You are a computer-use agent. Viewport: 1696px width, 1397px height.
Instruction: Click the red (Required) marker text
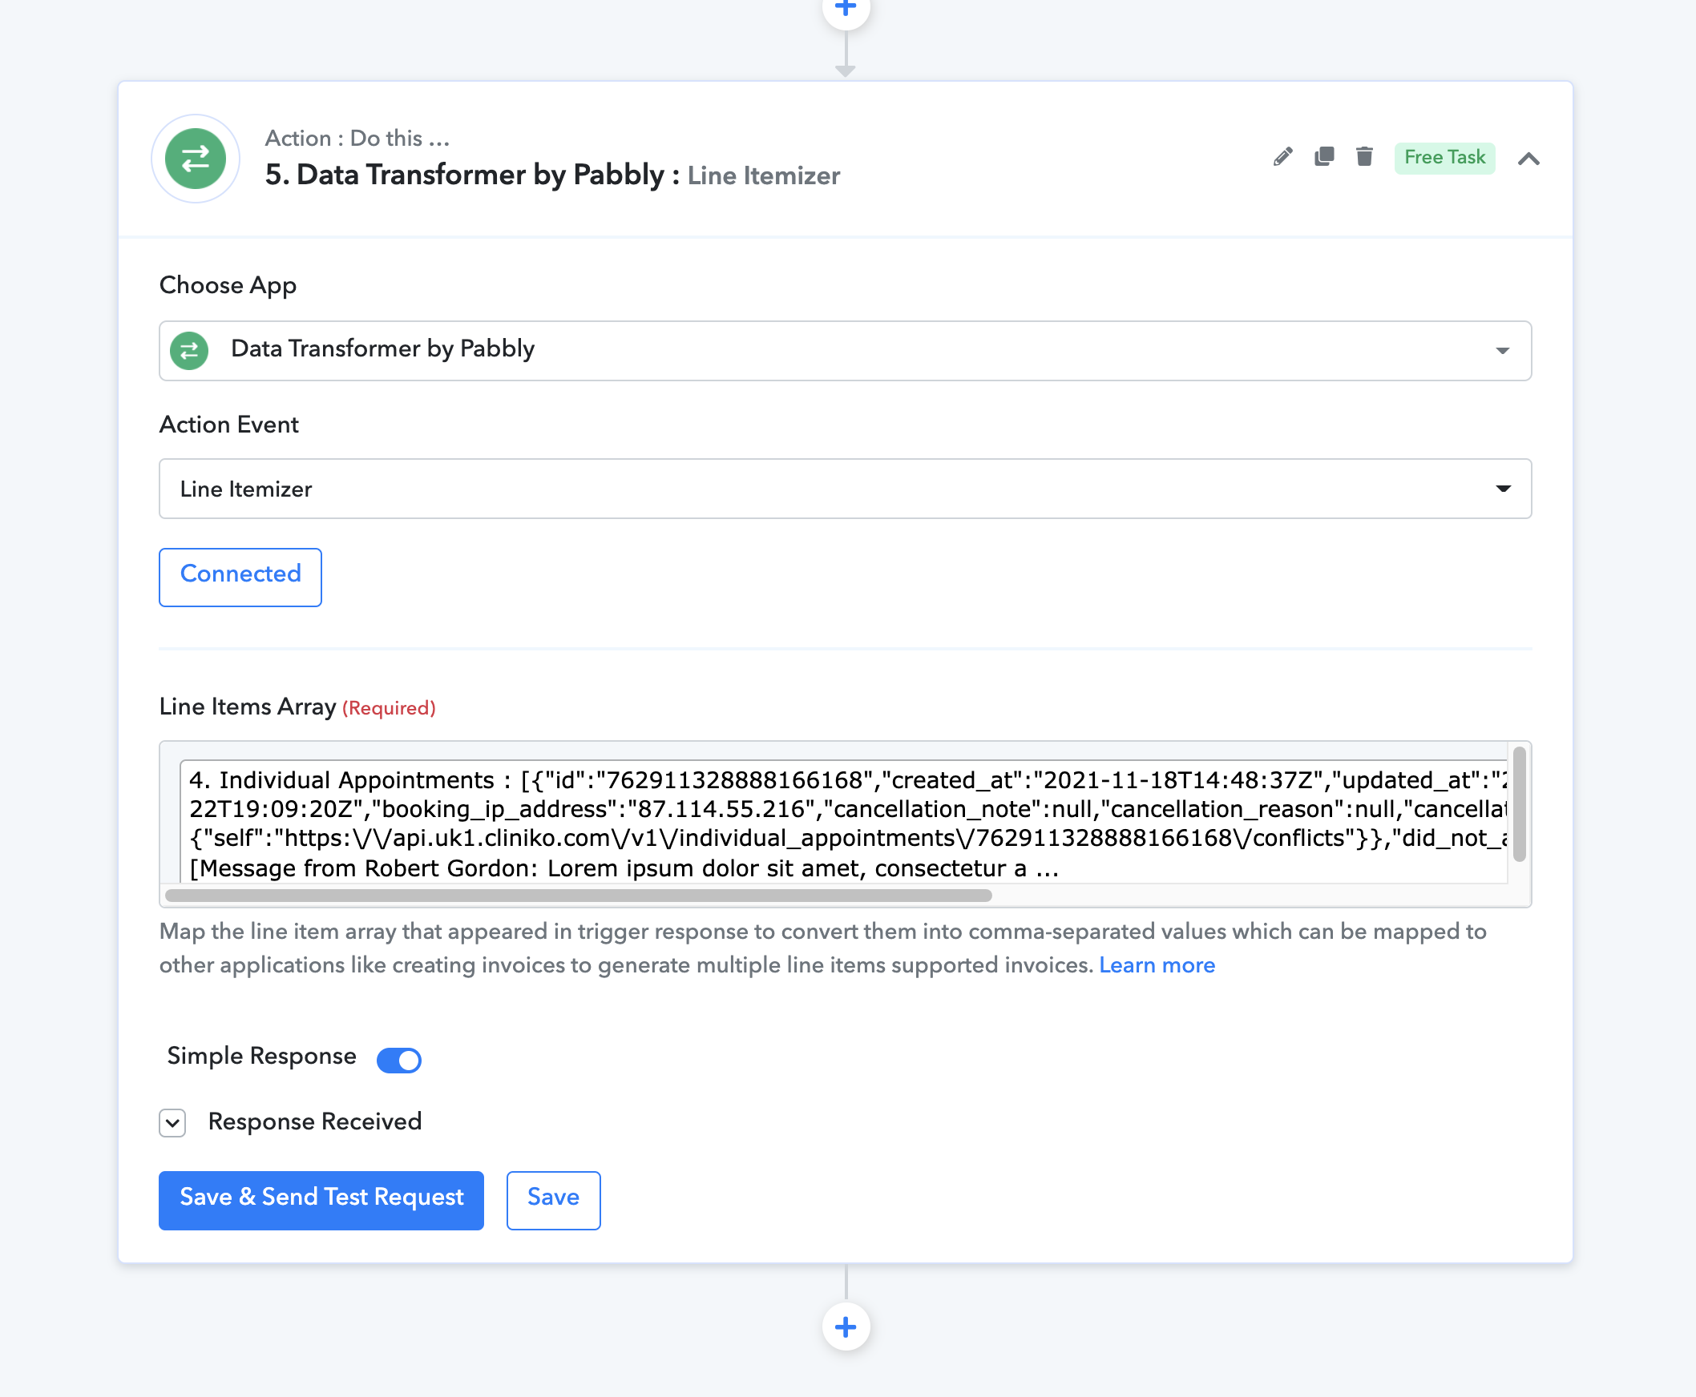click(389, 708)
